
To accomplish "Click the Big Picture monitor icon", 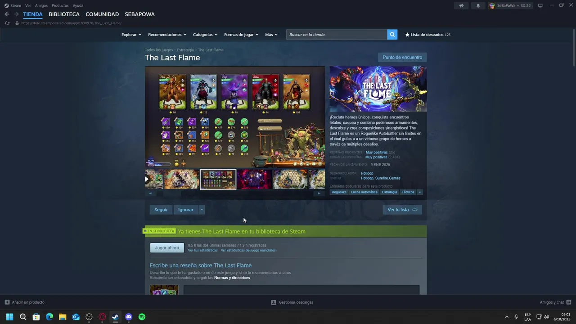I will click(x=540, y=5).
